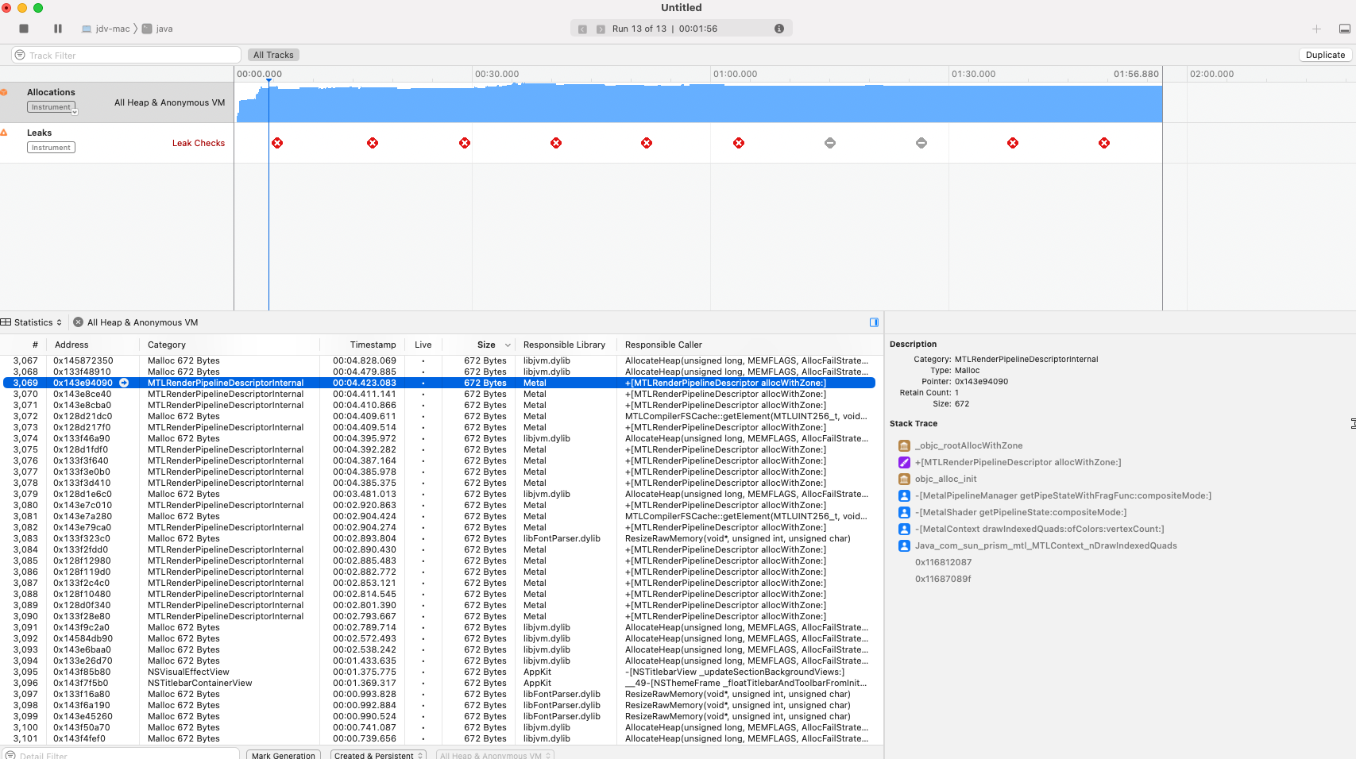Remove the All Heap & Anonymous VM filter

78,322
